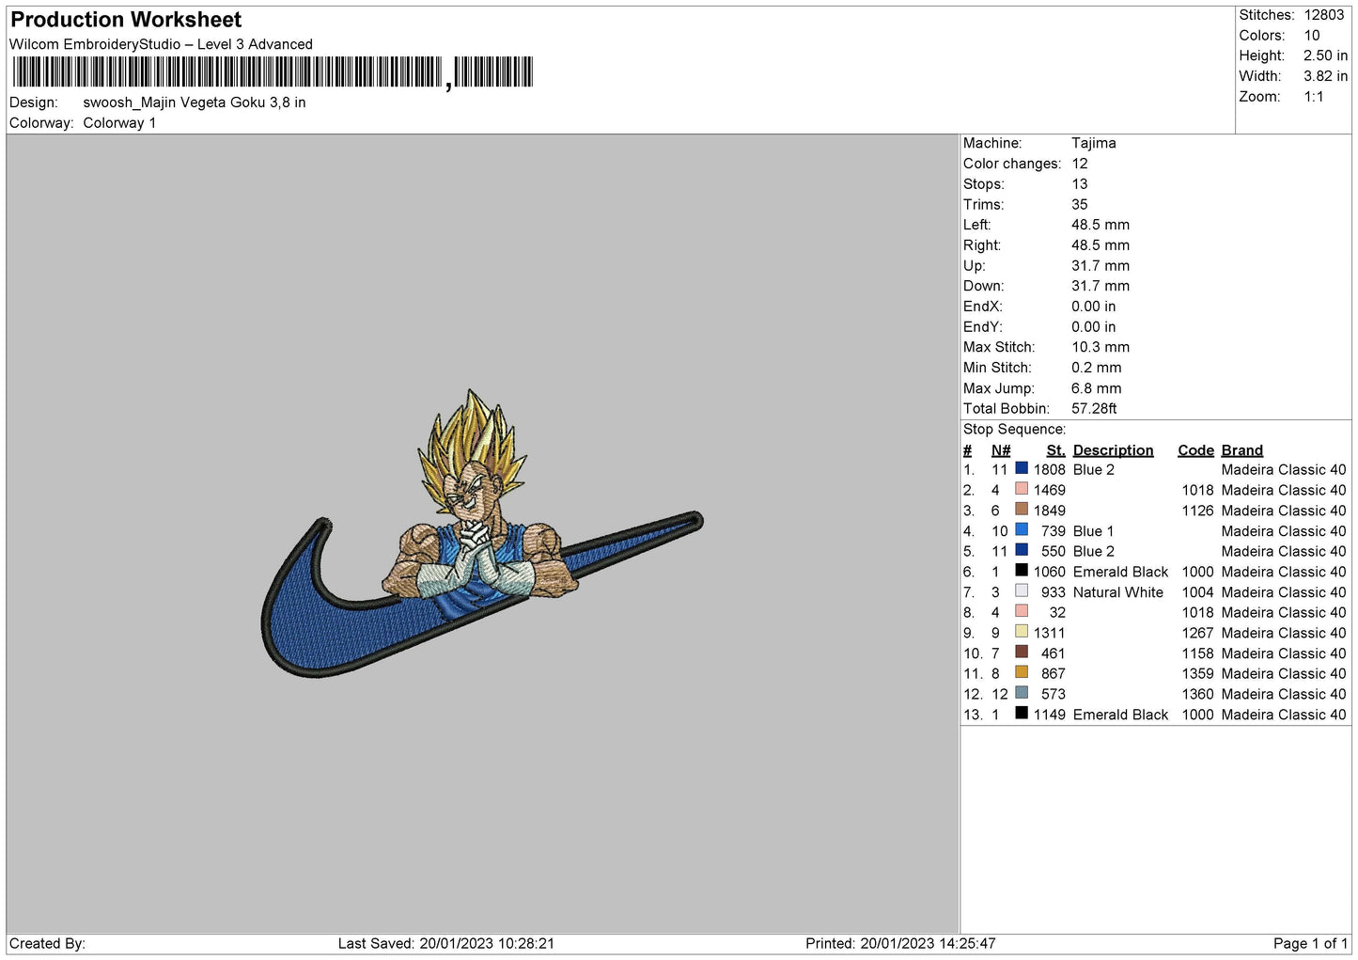Click the stitch count 461 in stop 10

(1054, 653)
